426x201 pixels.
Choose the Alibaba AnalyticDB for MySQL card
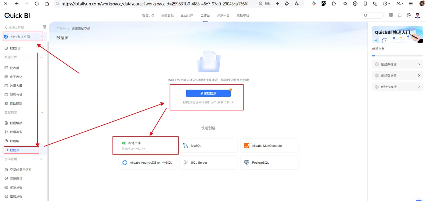(x=147, y=162)
